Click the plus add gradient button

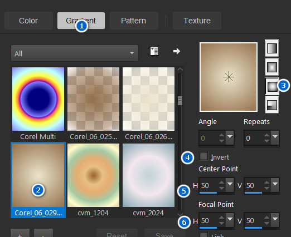click(20, 233)
